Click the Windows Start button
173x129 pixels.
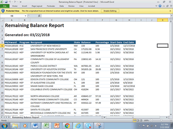coord(5,125)
